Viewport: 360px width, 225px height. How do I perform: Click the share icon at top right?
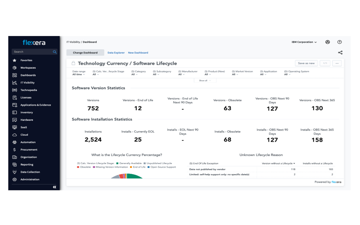[x=340, y=53]
